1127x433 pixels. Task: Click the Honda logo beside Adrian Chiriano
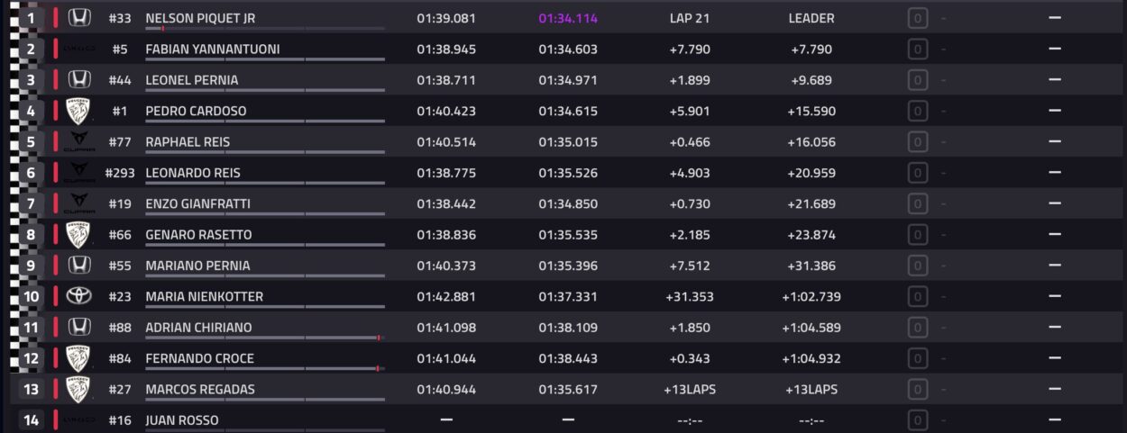pos(79,328)
